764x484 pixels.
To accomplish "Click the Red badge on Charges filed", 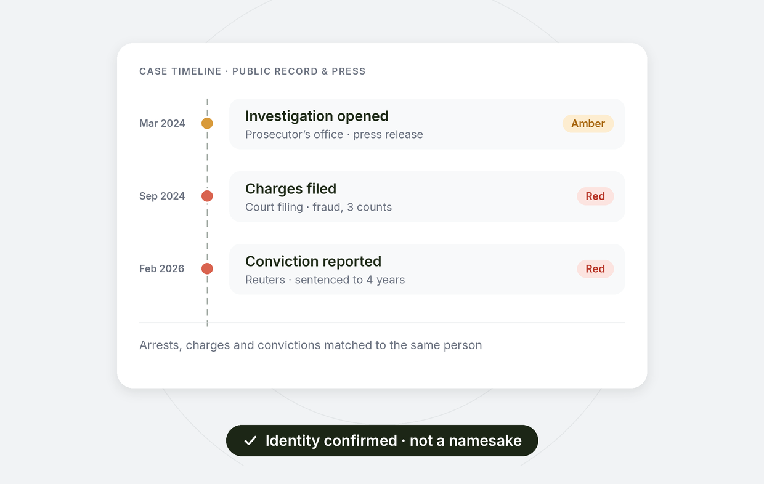I will [x=595, y=196].
